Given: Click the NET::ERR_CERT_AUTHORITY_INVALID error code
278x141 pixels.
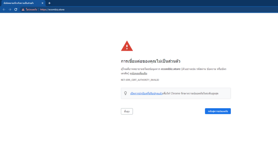Looking at the screenshot, I should coord(140,80).
